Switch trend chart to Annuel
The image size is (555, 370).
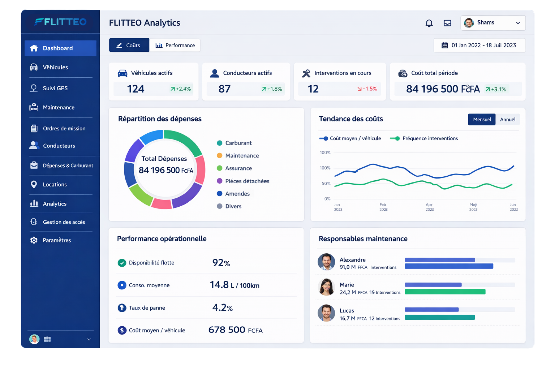point(508,120)
